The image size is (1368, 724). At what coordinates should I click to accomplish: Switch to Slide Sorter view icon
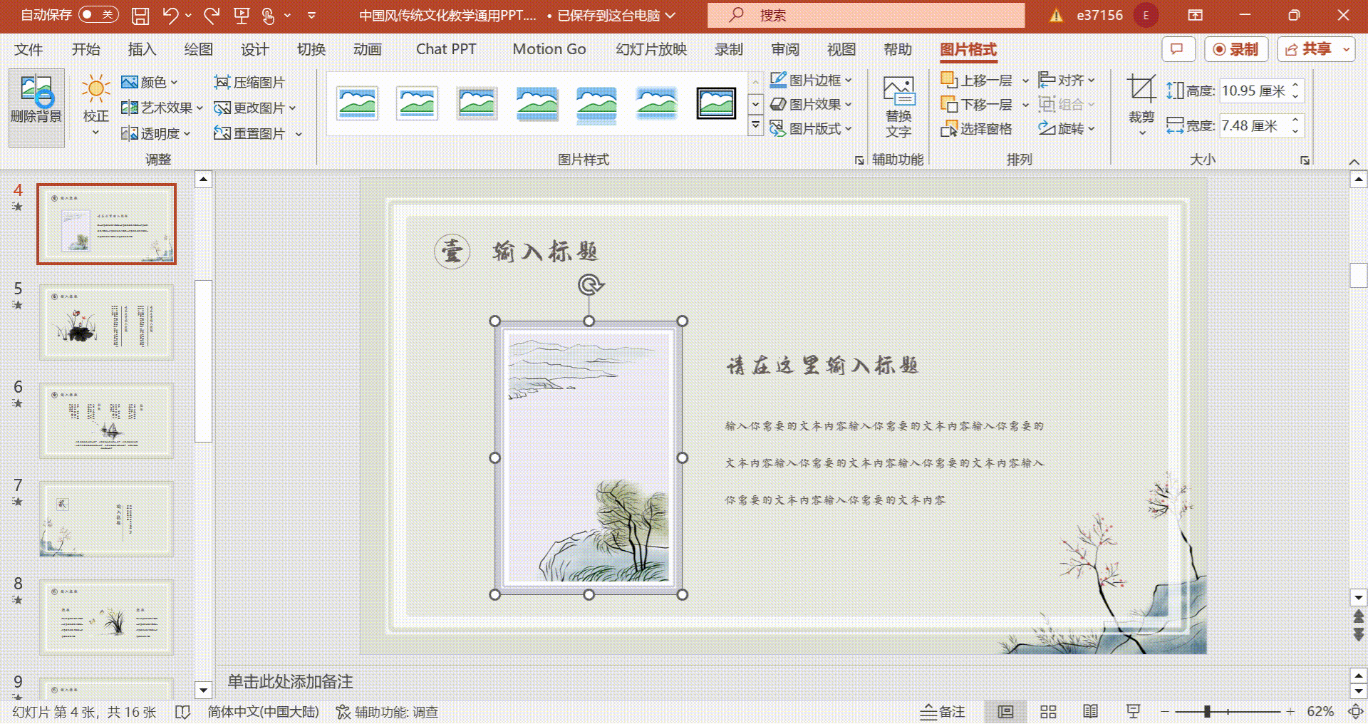(x=1048, y=712)
